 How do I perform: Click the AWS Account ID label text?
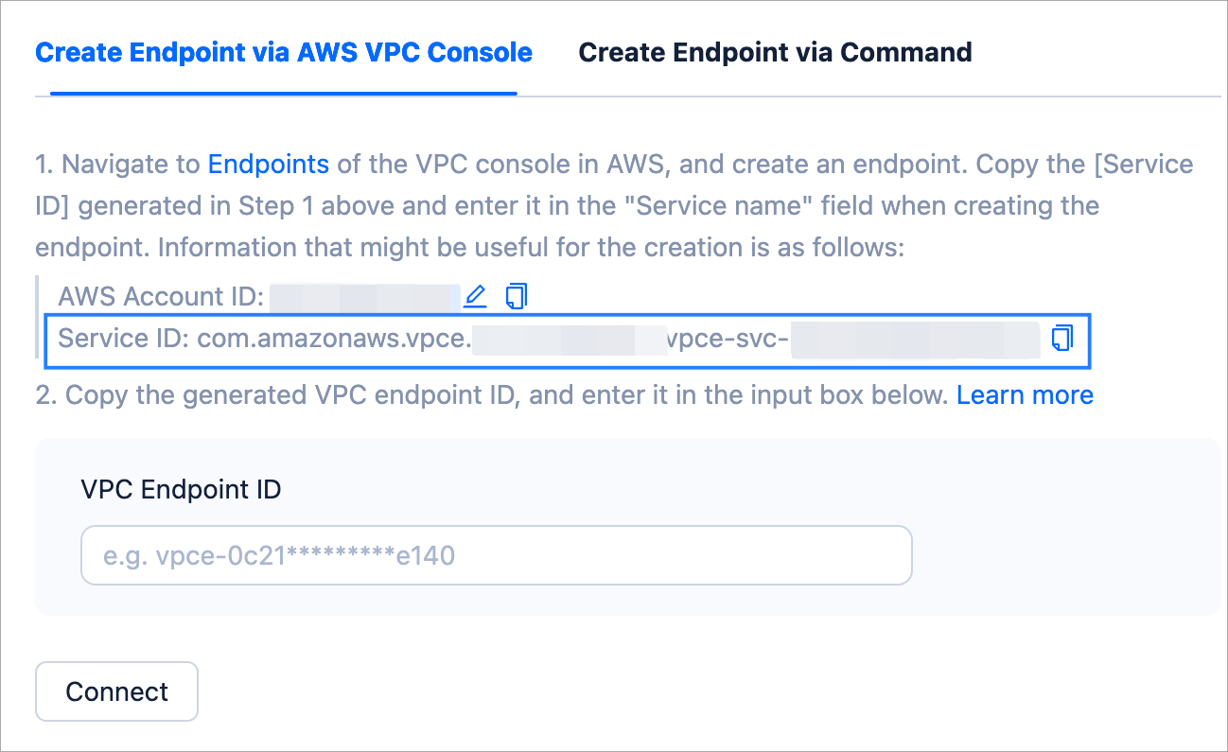point(161,297)
